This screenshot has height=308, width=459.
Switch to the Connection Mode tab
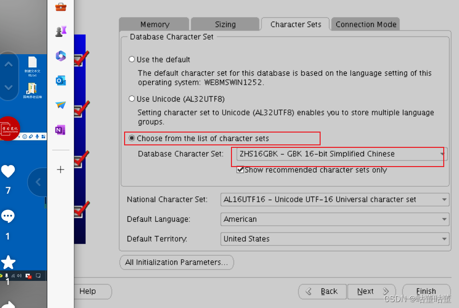click(x=365, y=24)
